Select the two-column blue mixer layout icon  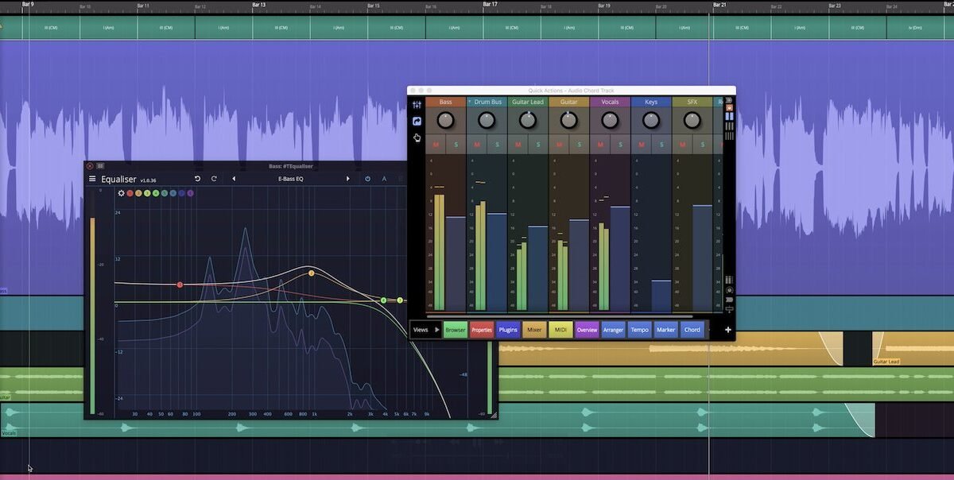coord(729,117)
